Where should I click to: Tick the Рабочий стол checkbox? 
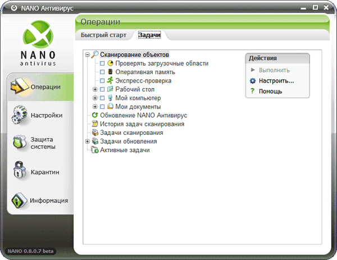(x=102, y=89)
